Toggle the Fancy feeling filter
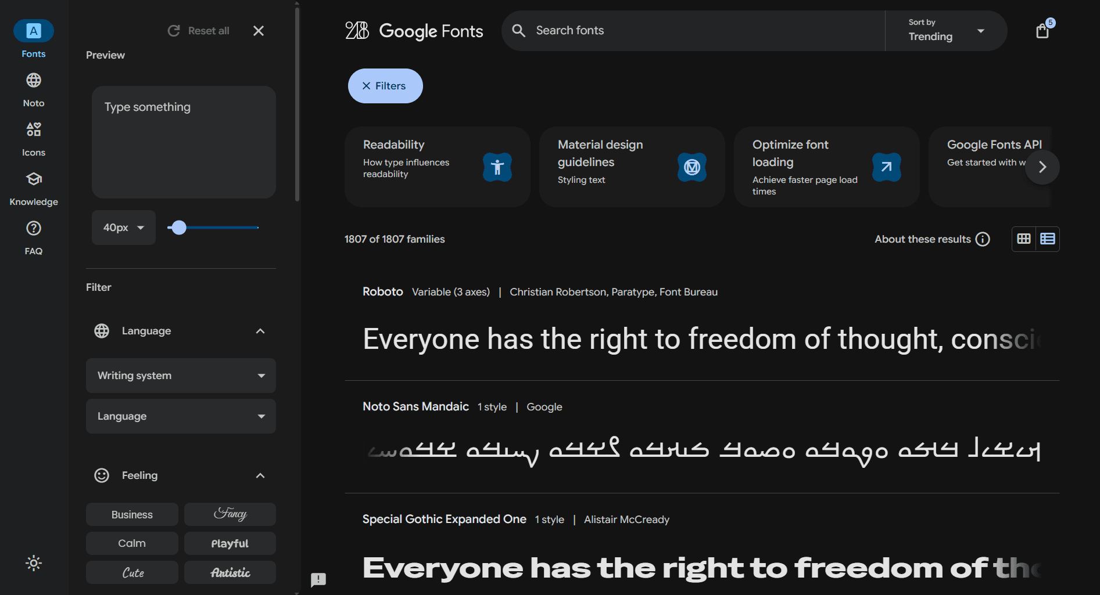 230,514
